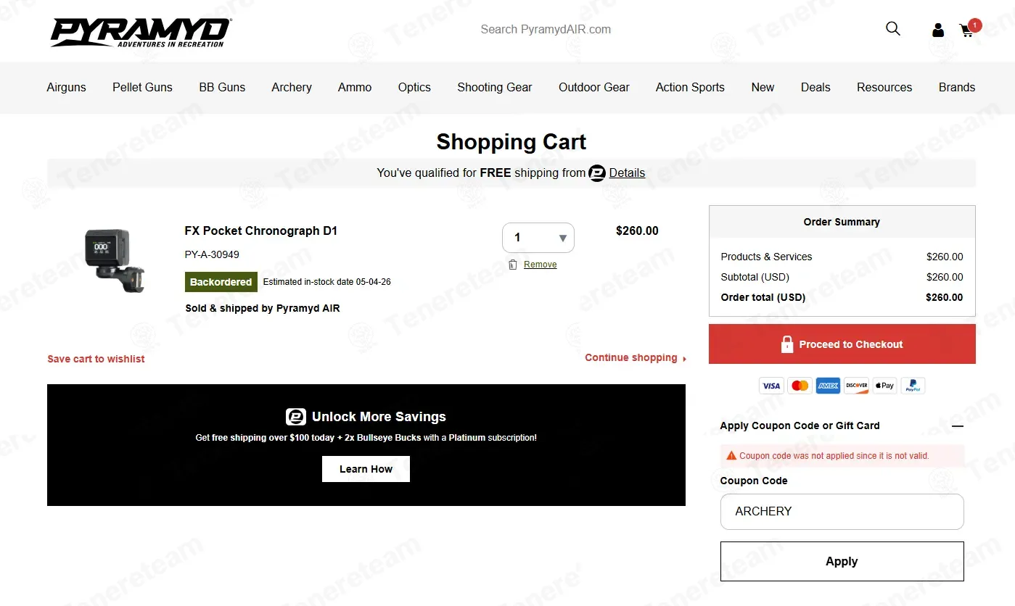Click the PayPal payment icon
The height and width of the screenshot is (606, 1015).
(x=913, y=386)
